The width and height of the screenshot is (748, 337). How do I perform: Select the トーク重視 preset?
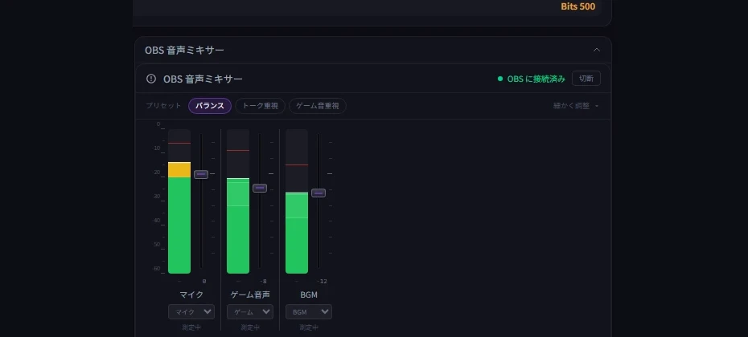click(x=260, y=106)
